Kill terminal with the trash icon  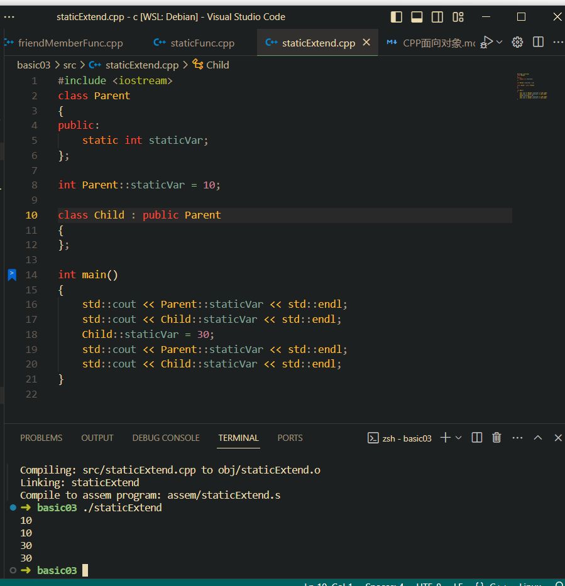[496, 438]
